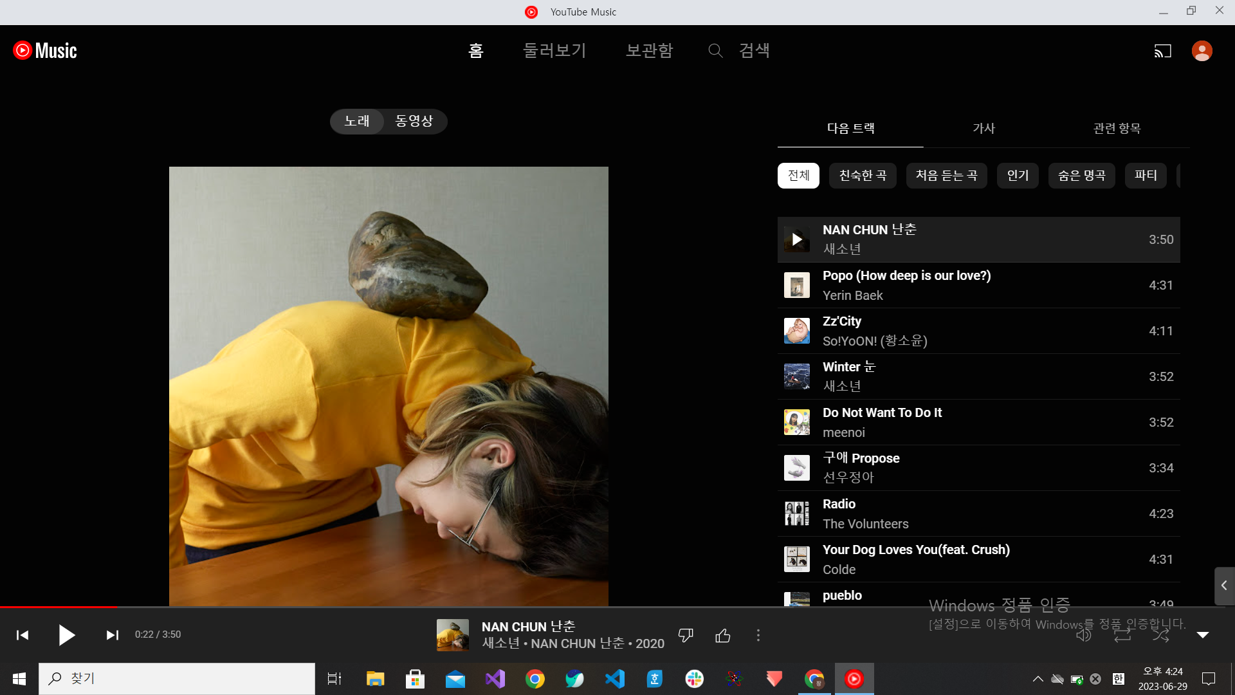Open Google Chrome from the taskbar

click(535, 679)
